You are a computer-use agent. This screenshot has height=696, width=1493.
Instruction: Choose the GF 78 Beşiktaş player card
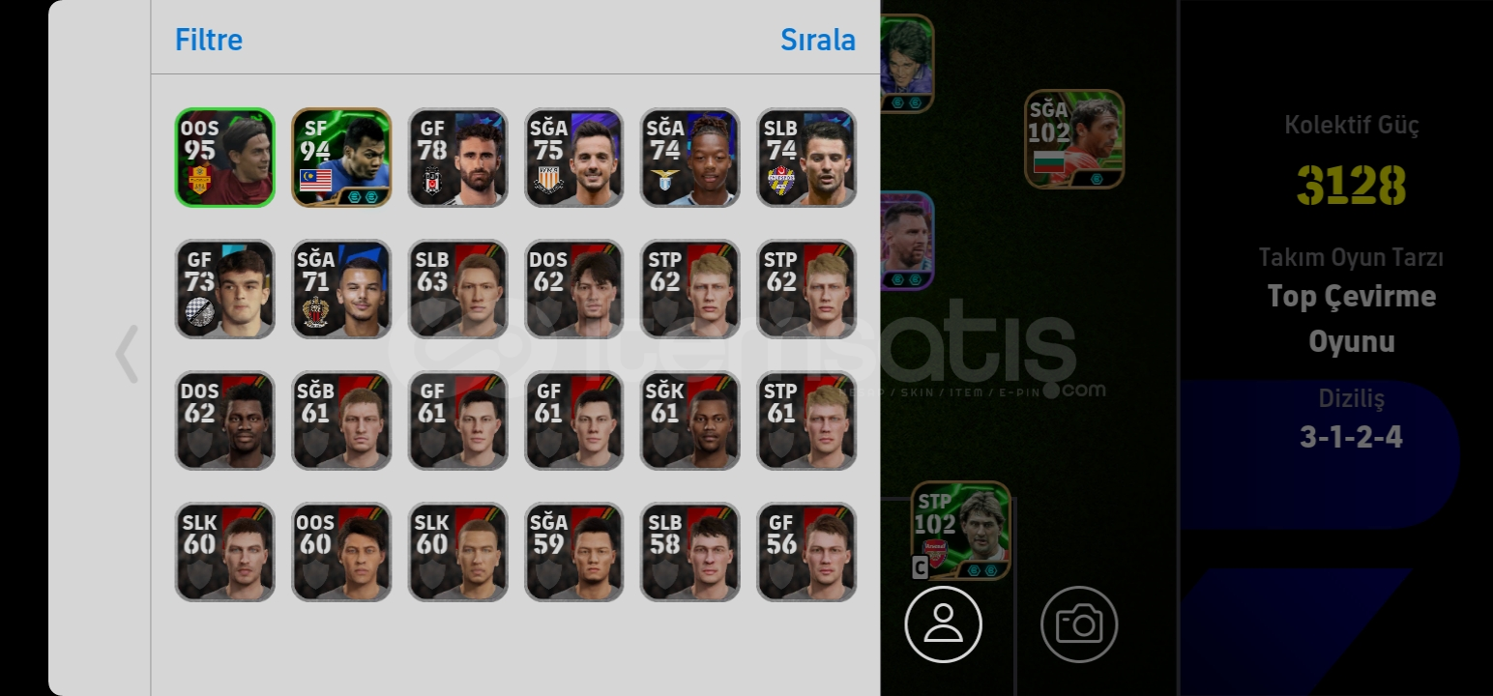point(457,158)
